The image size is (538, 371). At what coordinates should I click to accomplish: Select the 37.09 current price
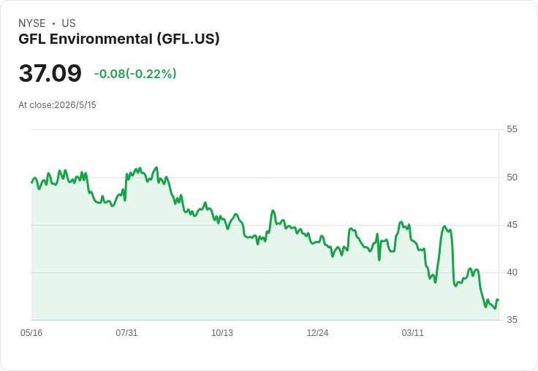click(x=50, y=73)
